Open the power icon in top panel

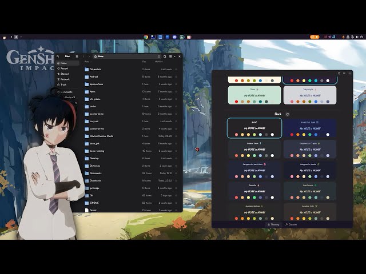362,37
